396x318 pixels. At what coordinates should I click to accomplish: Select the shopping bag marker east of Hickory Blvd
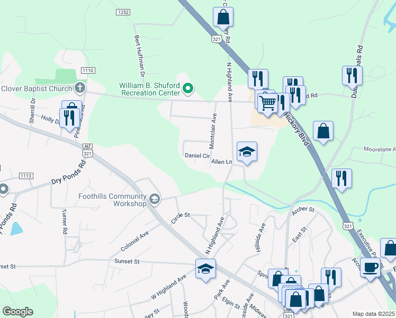pos(323,131)
